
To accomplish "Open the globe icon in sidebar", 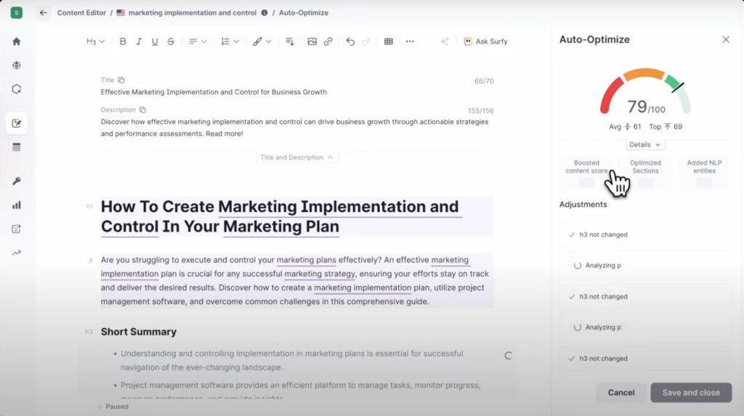I will click(x=17, y=65).
